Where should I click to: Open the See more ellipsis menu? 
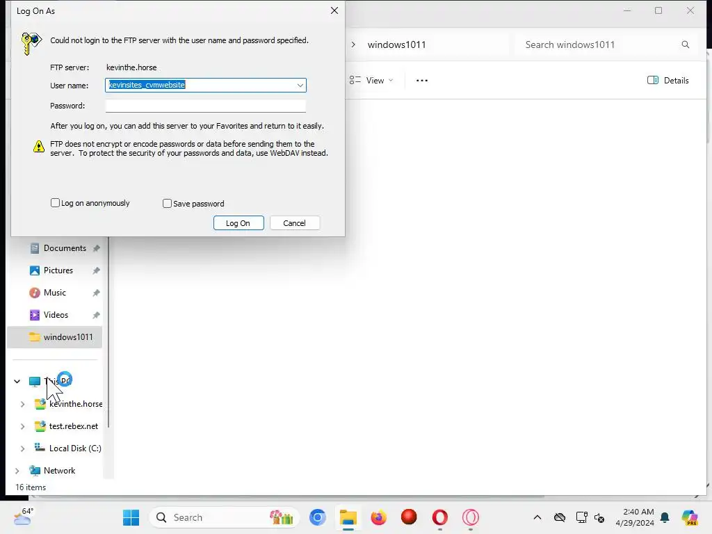[422, 81]
